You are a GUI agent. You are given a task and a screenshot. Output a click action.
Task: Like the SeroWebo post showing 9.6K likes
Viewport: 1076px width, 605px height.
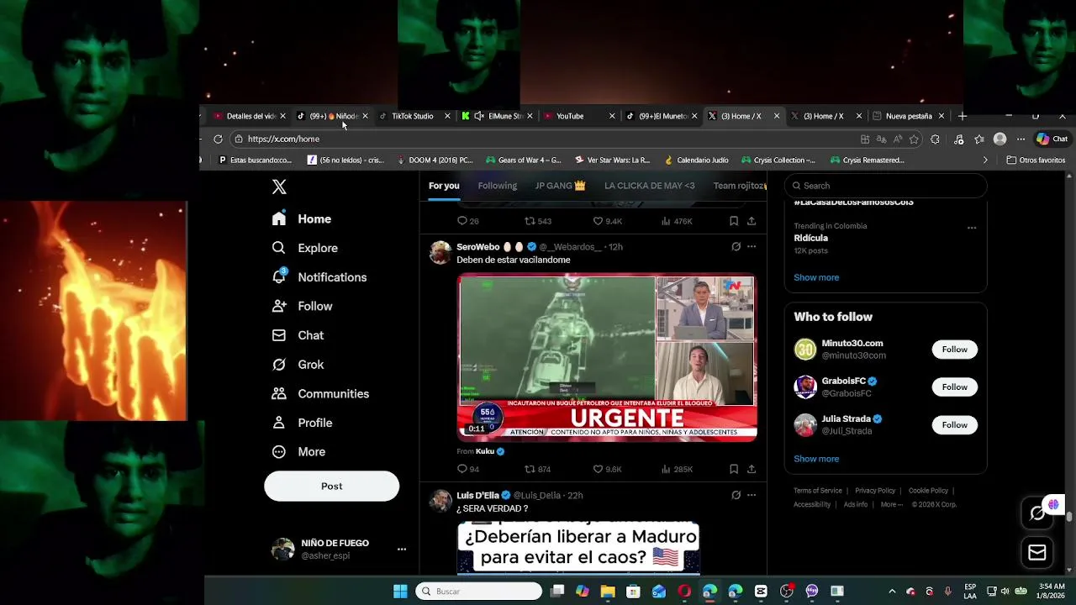[x=607, y=469]
